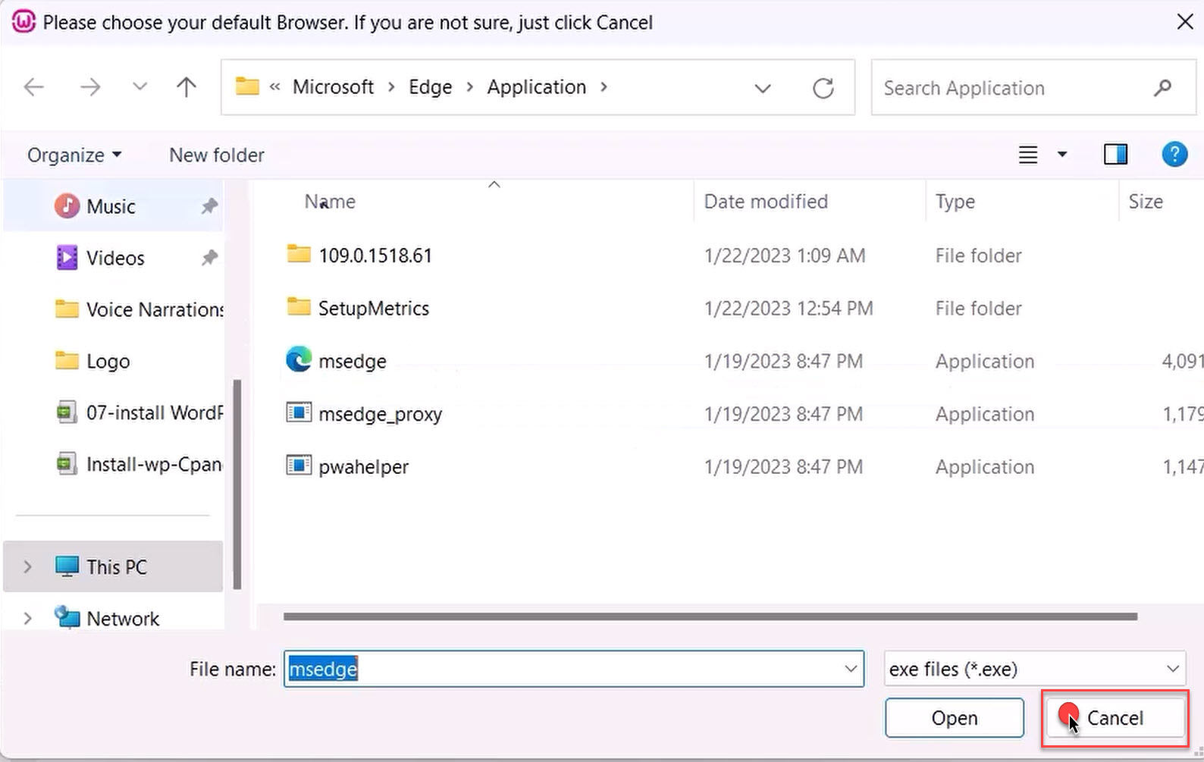
Task: Sort by Name column header
Action: (330, 202)
